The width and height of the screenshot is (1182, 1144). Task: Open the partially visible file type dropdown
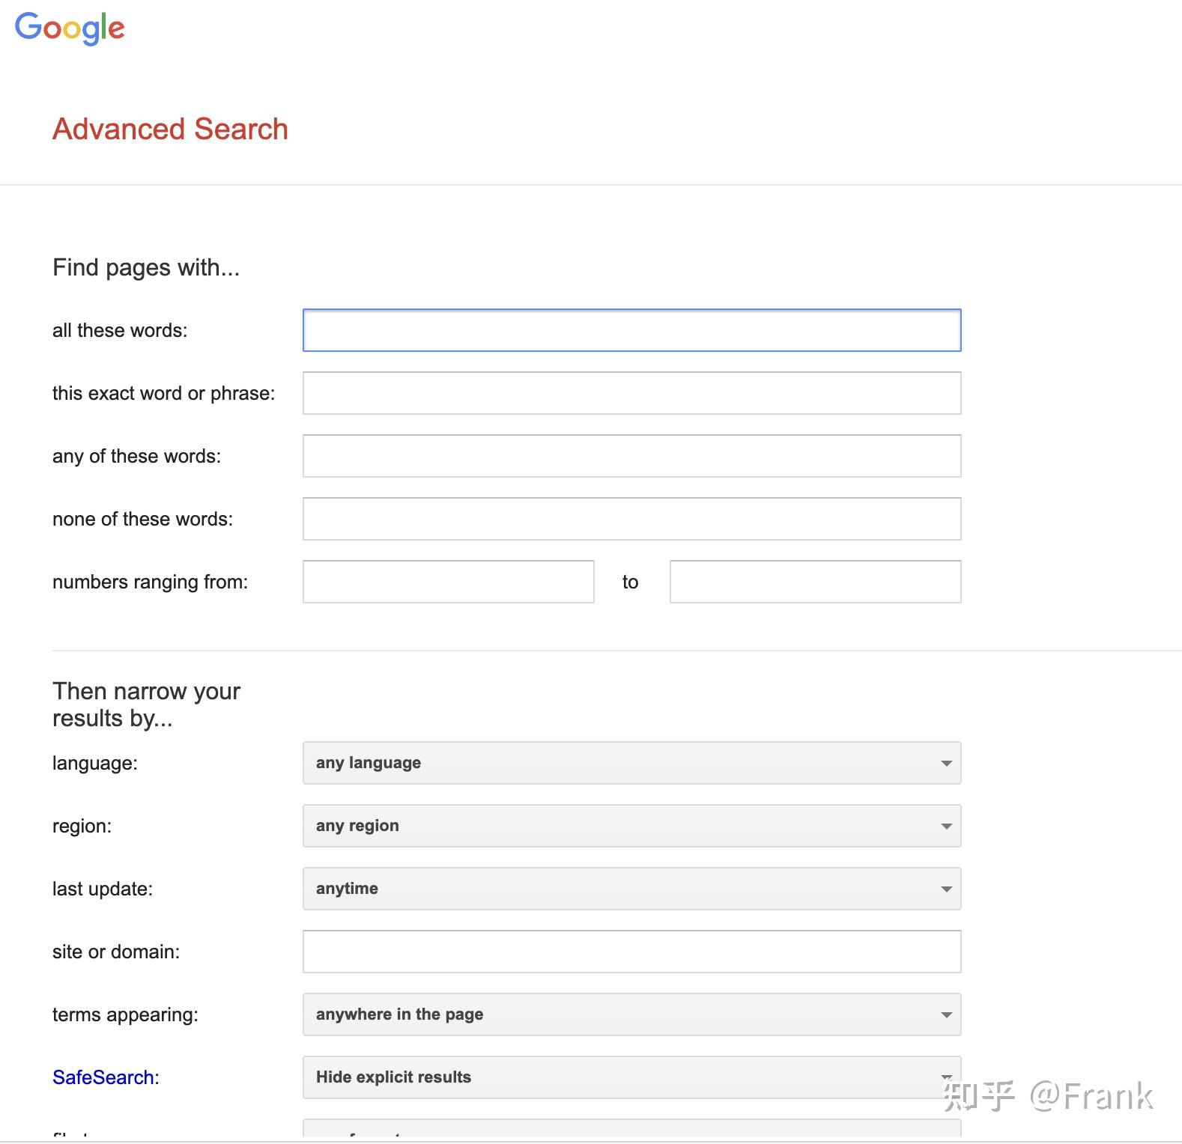coord(631,1128)
